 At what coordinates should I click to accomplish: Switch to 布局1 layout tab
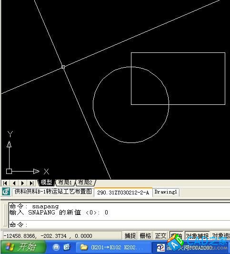click(65, 183)
